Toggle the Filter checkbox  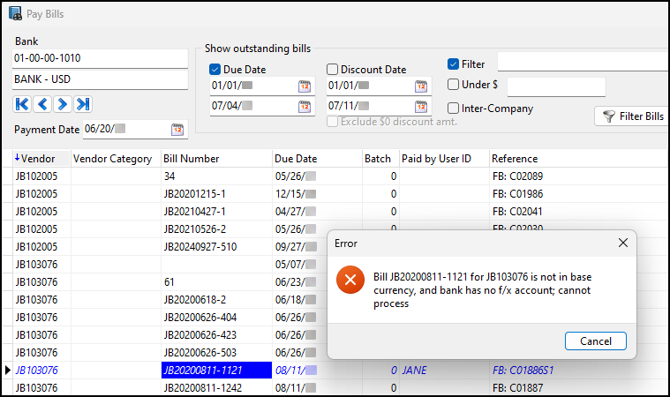pos(453,64)
